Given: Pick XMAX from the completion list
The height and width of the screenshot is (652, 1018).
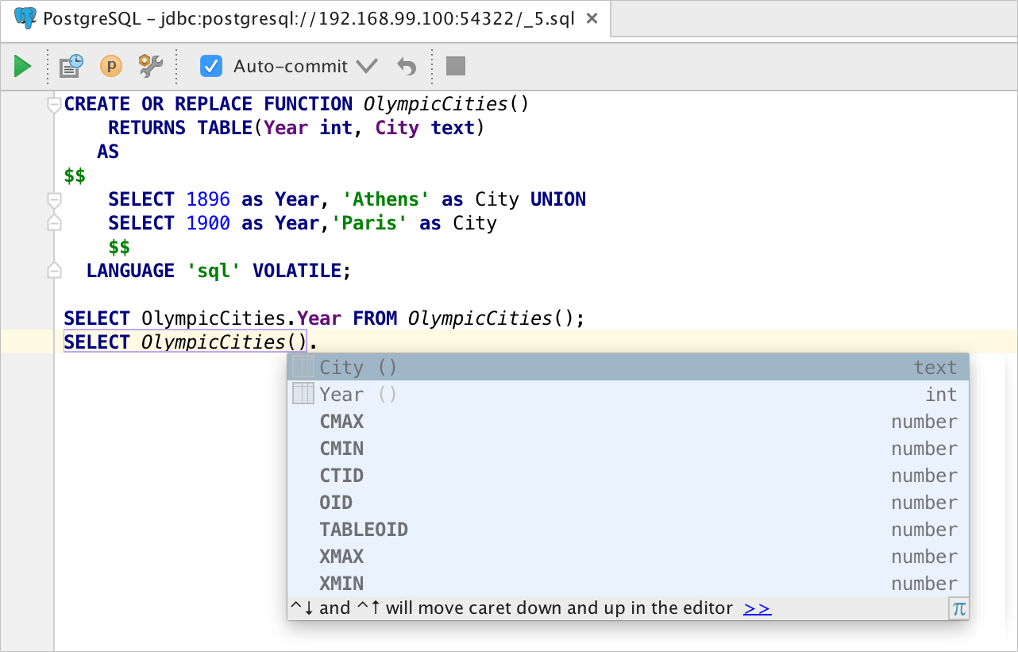Looking at the screenshot, I should point(628,556).
